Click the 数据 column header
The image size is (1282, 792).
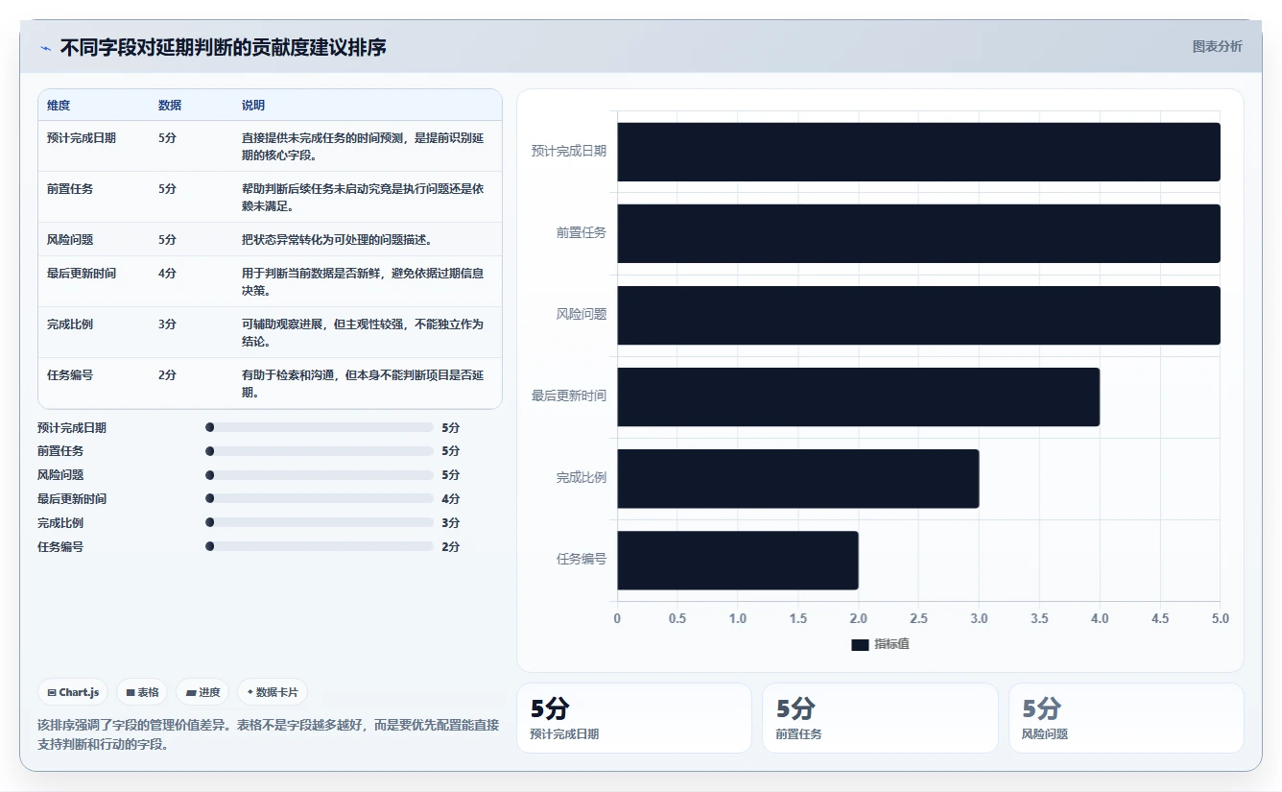[x=170, y=105]
